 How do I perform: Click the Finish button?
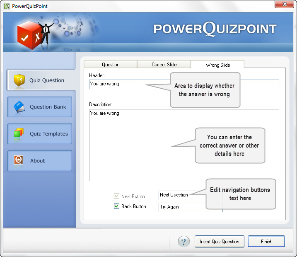tap(266, 242)
